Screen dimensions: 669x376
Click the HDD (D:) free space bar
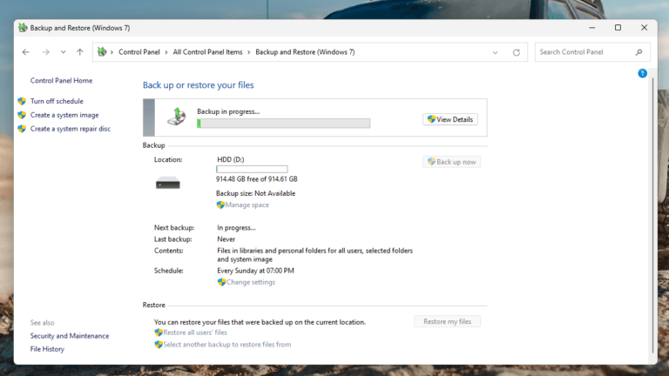pos(252,169)
